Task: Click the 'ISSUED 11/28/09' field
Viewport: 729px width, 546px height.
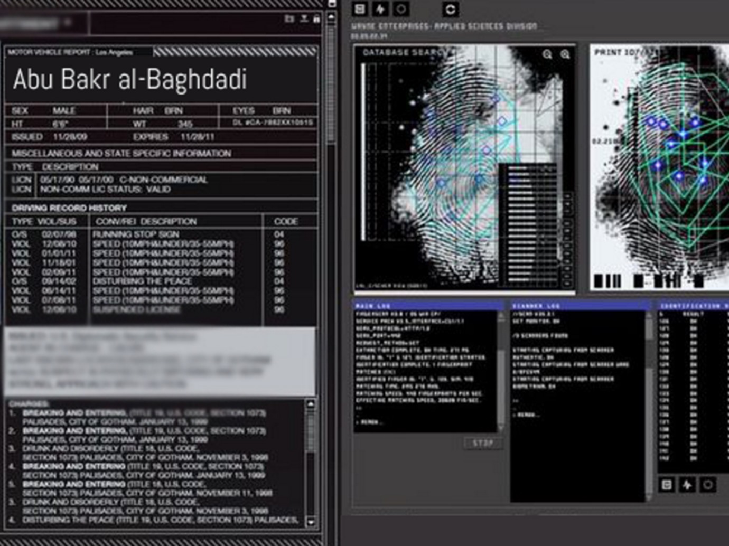Action: coord(49,137)
